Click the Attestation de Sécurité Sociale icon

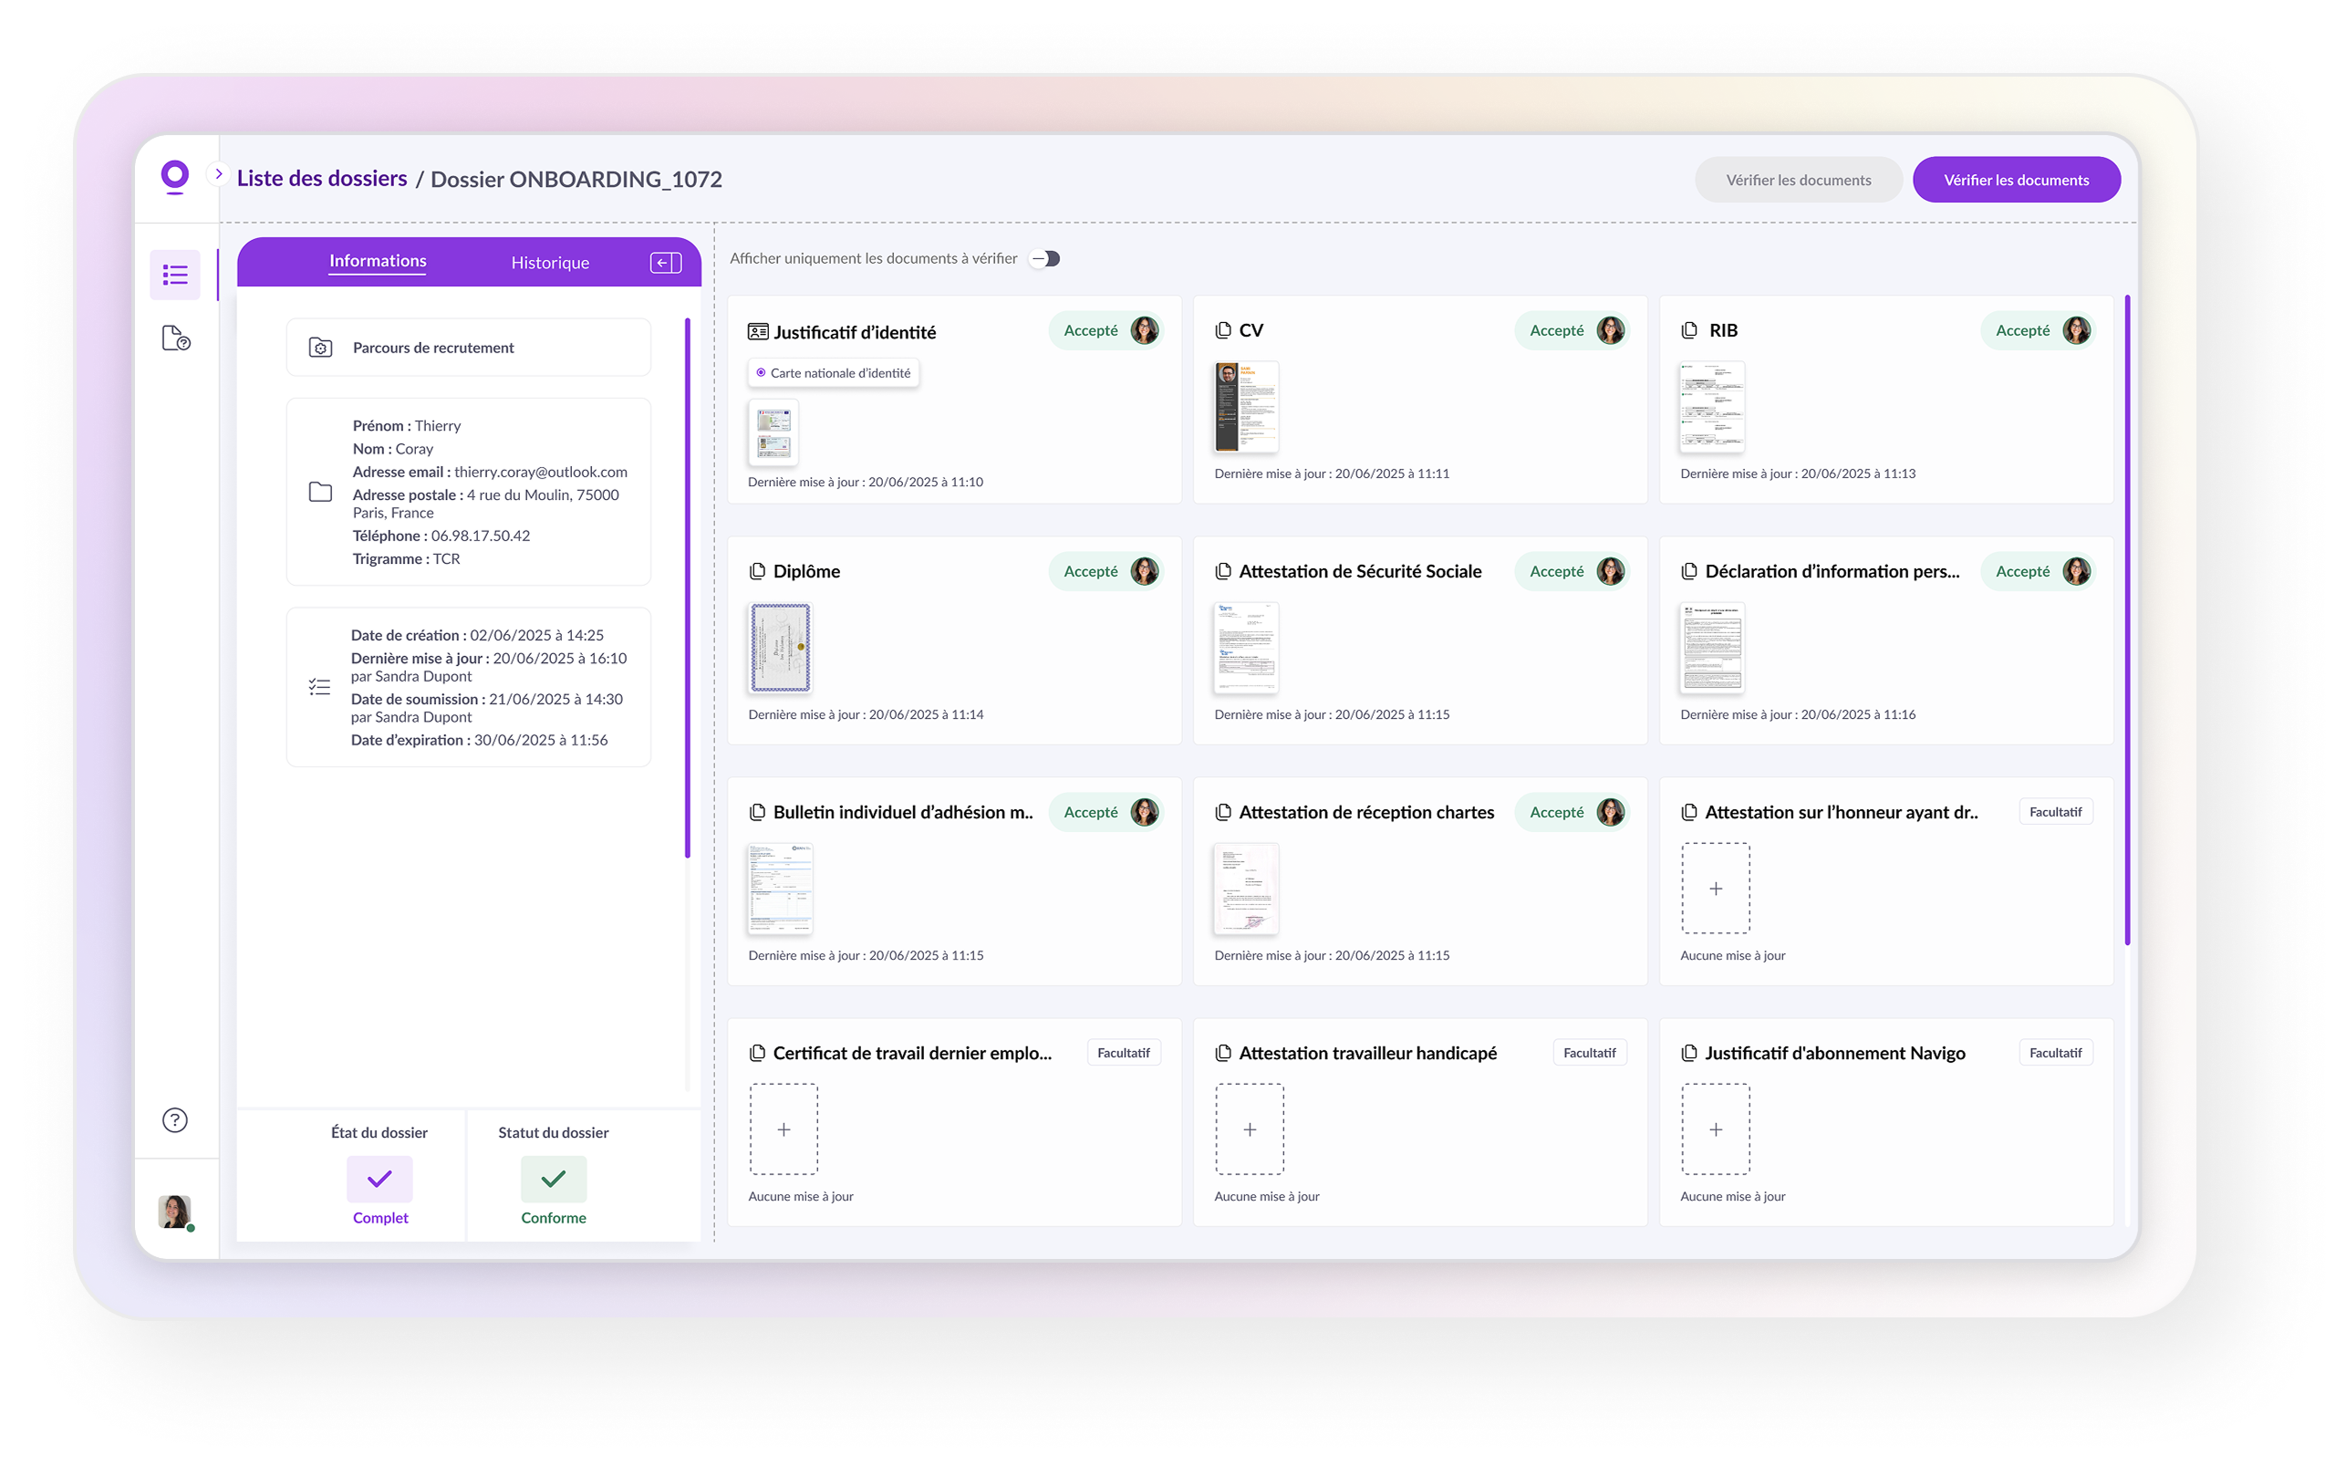[x=1223, y=571]
